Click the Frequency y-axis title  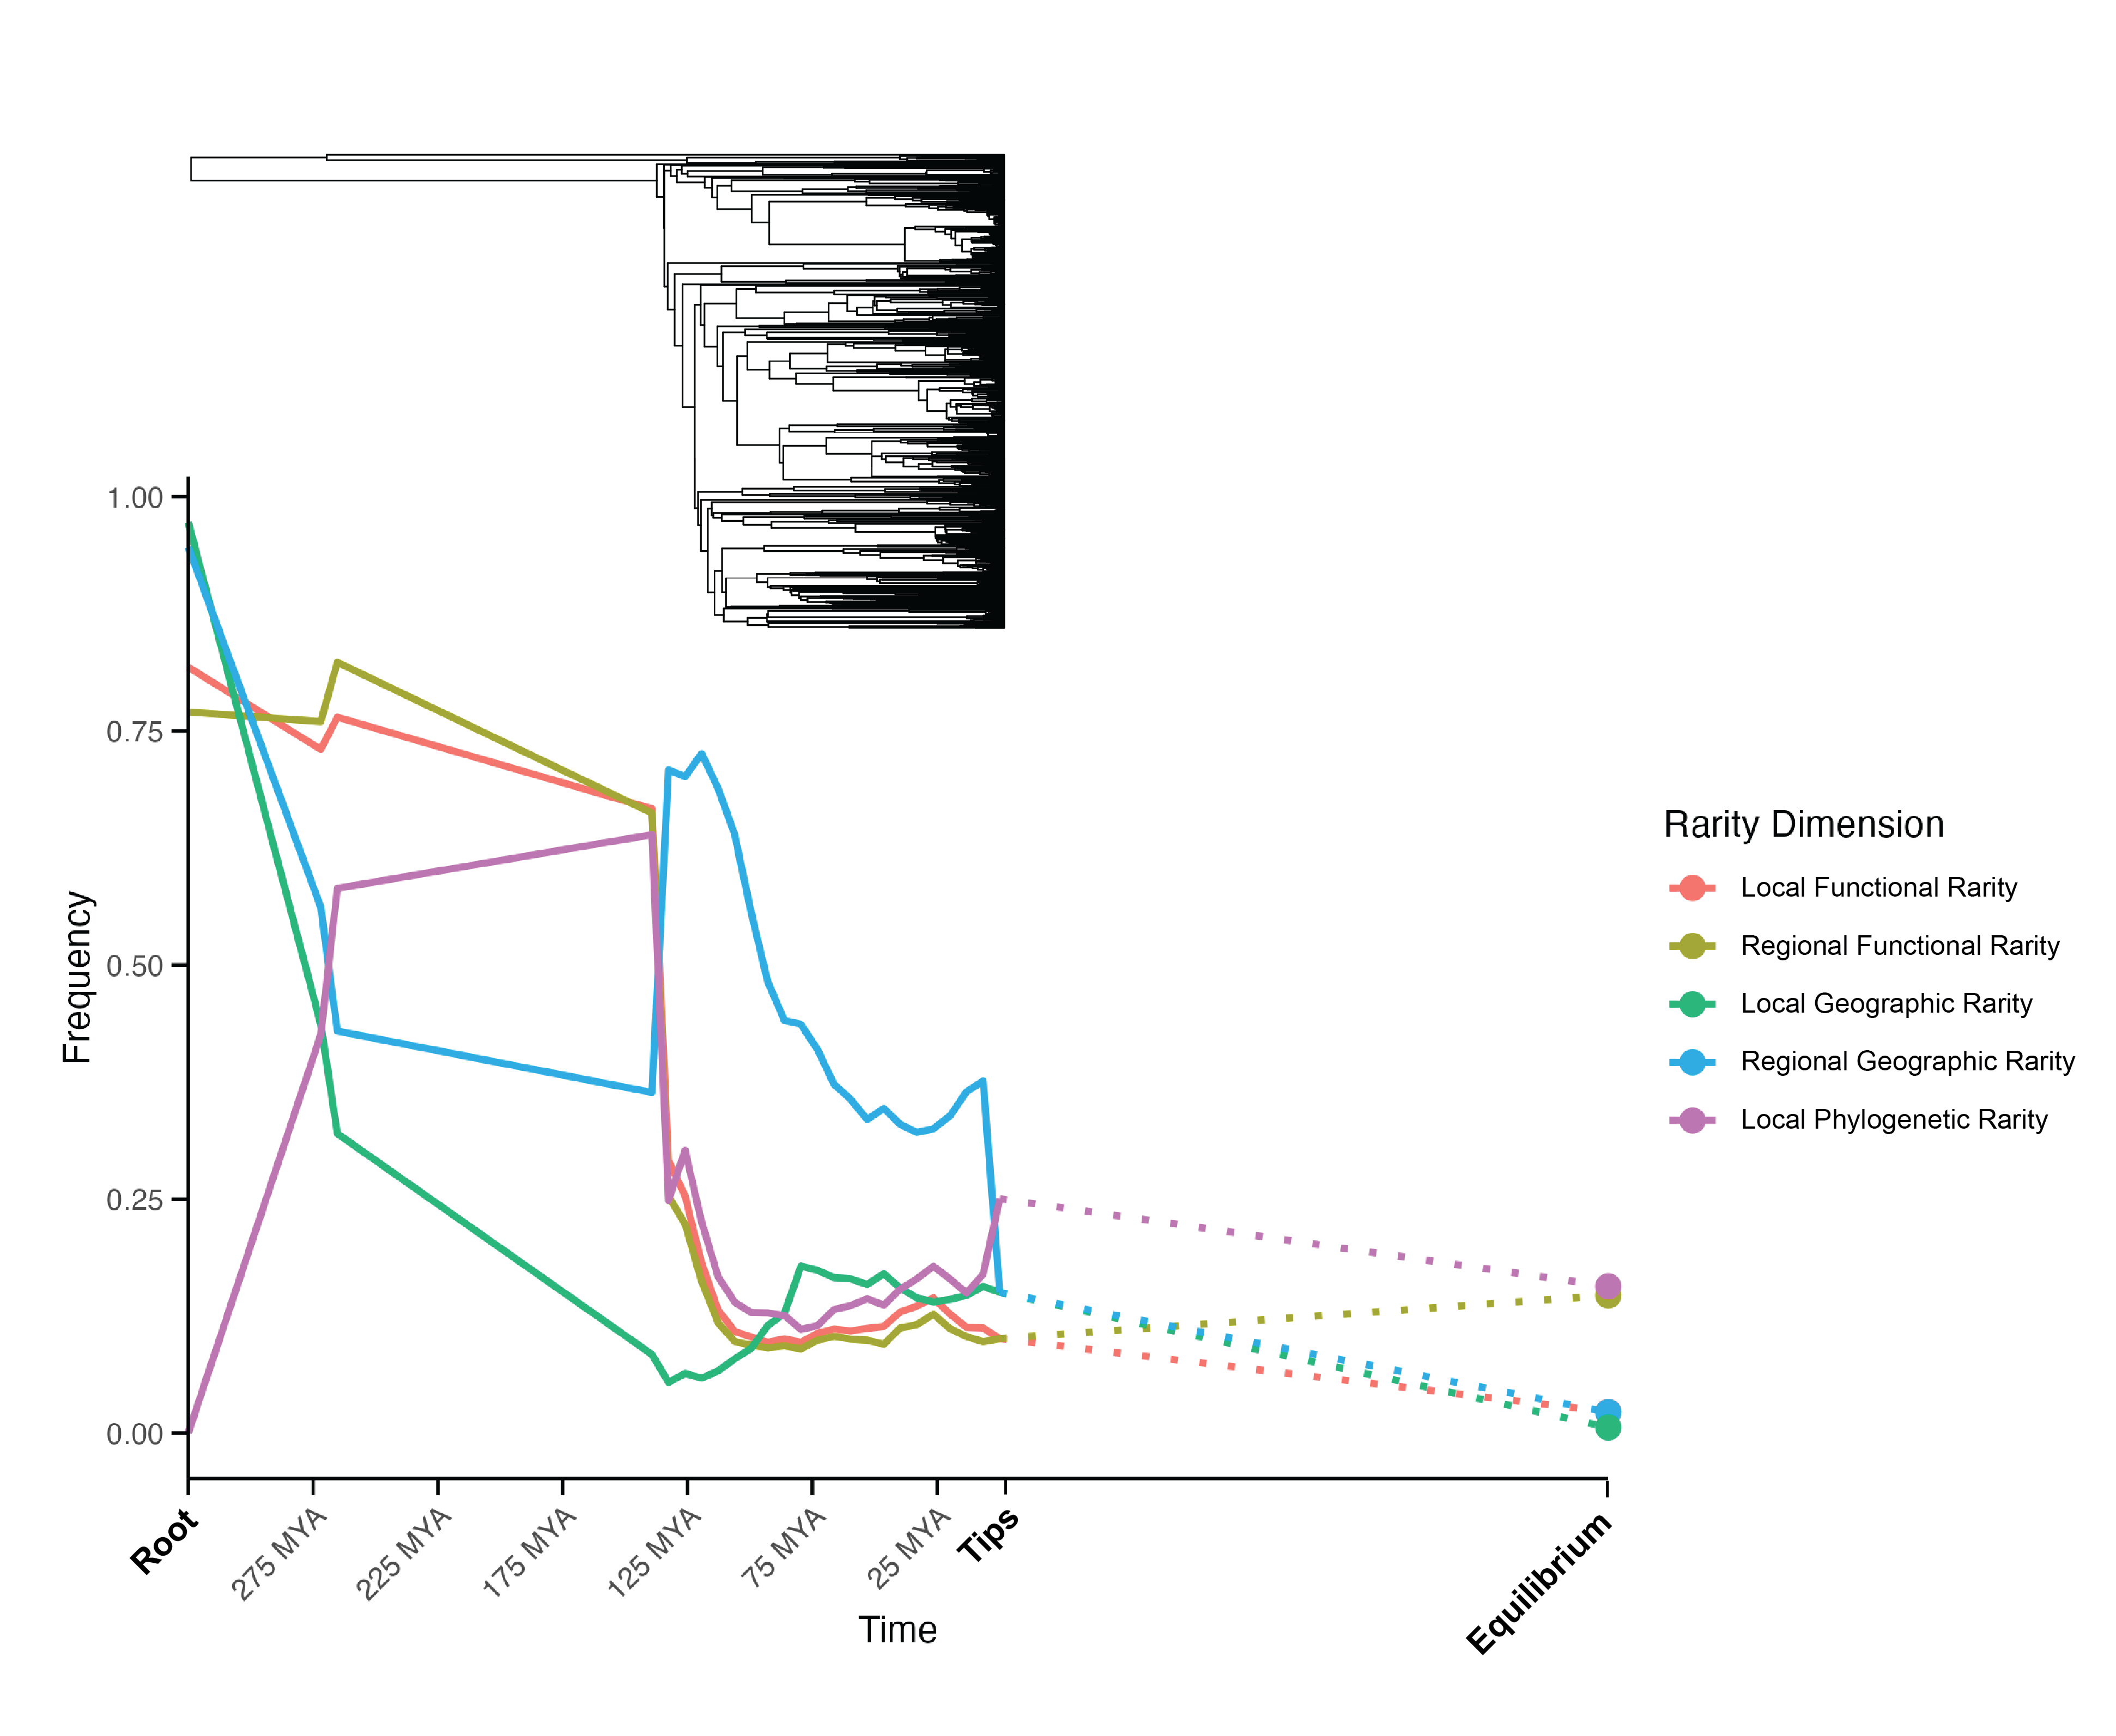pos(77,977)
